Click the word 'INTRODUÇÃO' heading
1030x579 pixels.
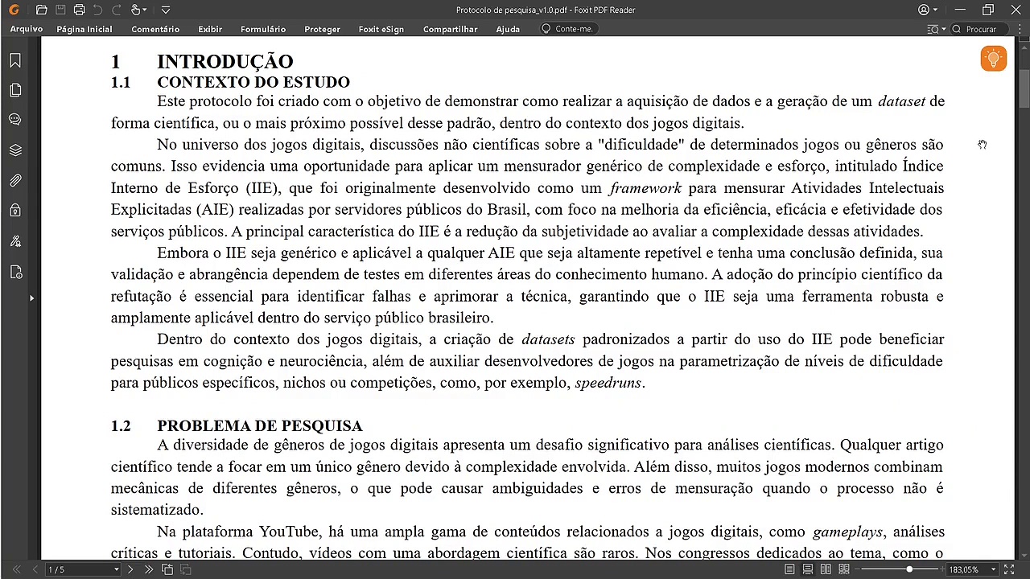(x=225, y=61)
